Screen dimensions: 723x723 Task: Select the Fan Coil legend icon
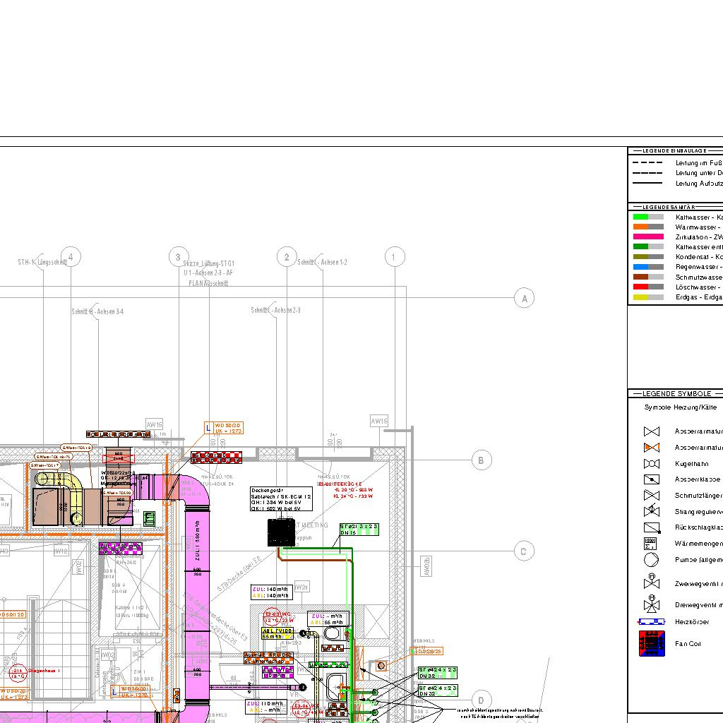coord(651,644)
